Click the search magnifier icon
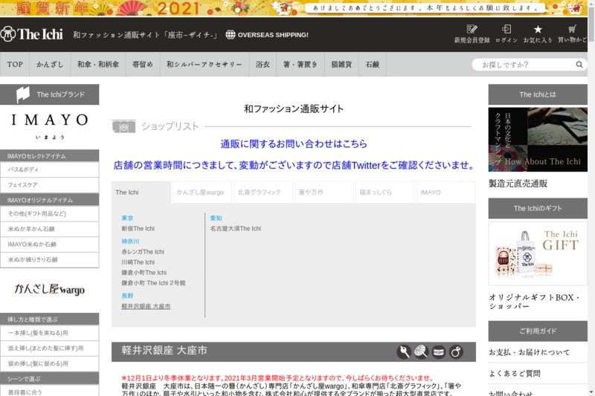The image size is (595, 396). (x=579, y=65)
